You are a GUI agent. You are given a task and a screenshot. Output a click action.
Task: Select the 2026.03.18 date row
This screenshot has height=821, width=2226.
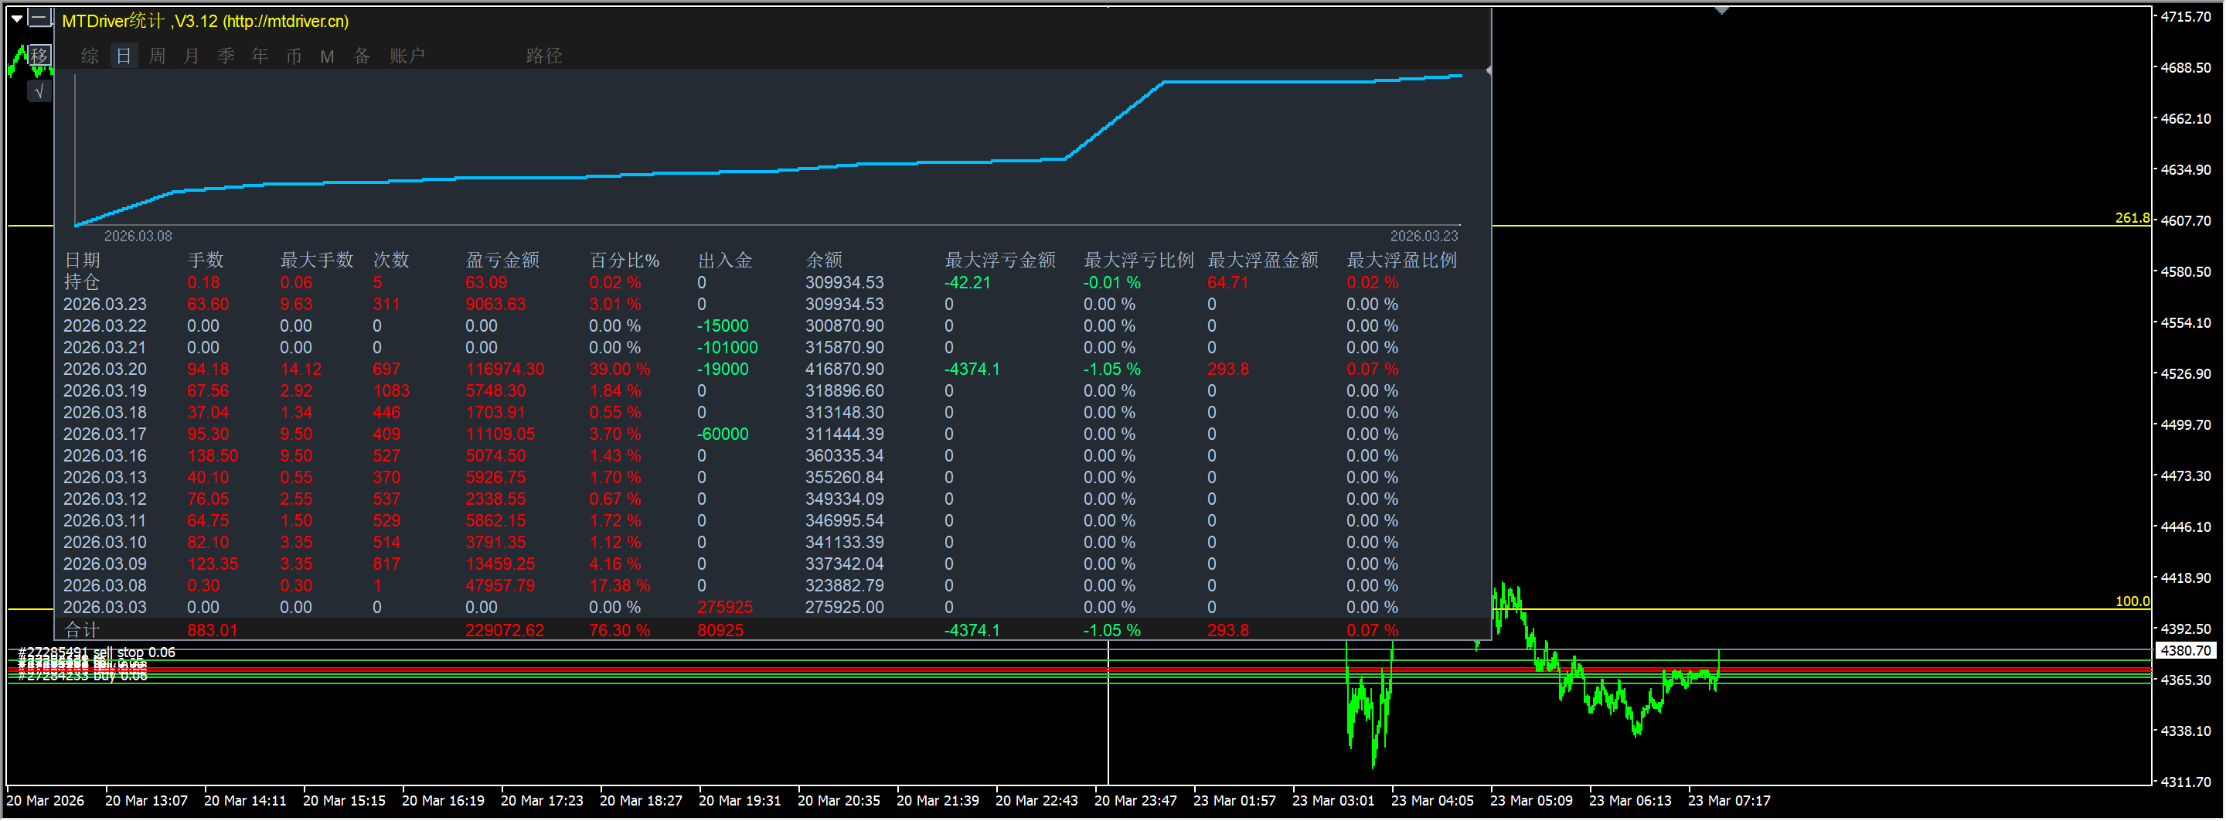104,412
